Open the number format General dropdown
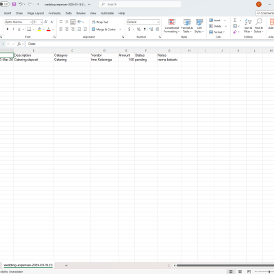The height and width of the screenshot is (274, 274). click(x=158, y=22)
